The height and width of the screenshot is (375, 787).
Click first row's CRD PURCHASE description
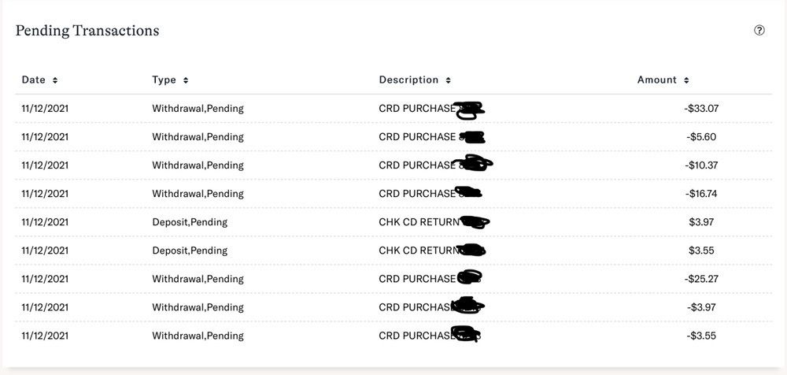tap(417, 109)
